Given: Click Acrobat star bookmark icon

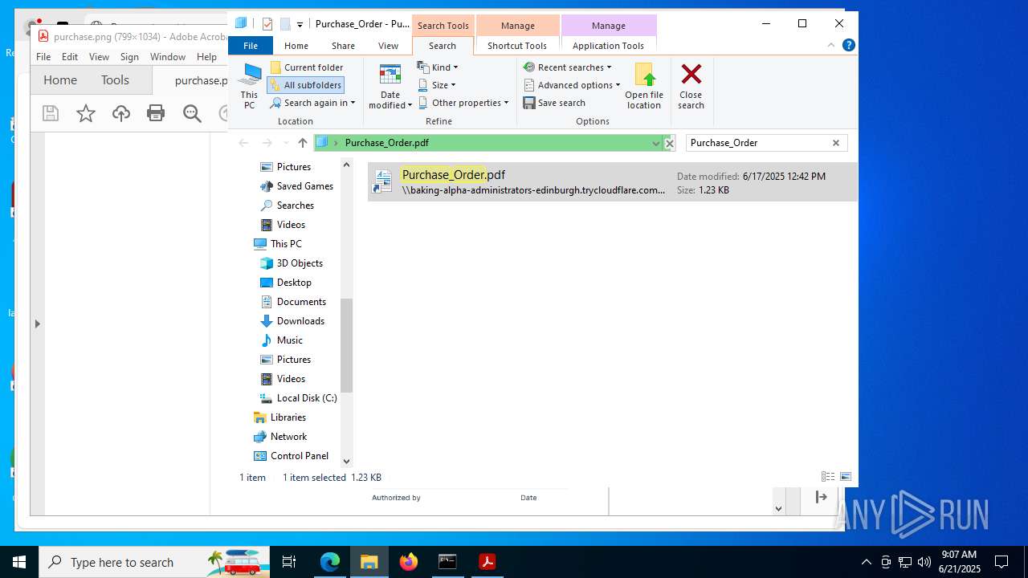Looking at the screenshot, I should (86, 113).
